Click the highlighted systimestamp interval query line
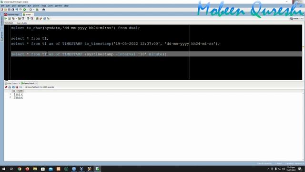This screenshot has height=172, width=305. (x=89, y=54)
